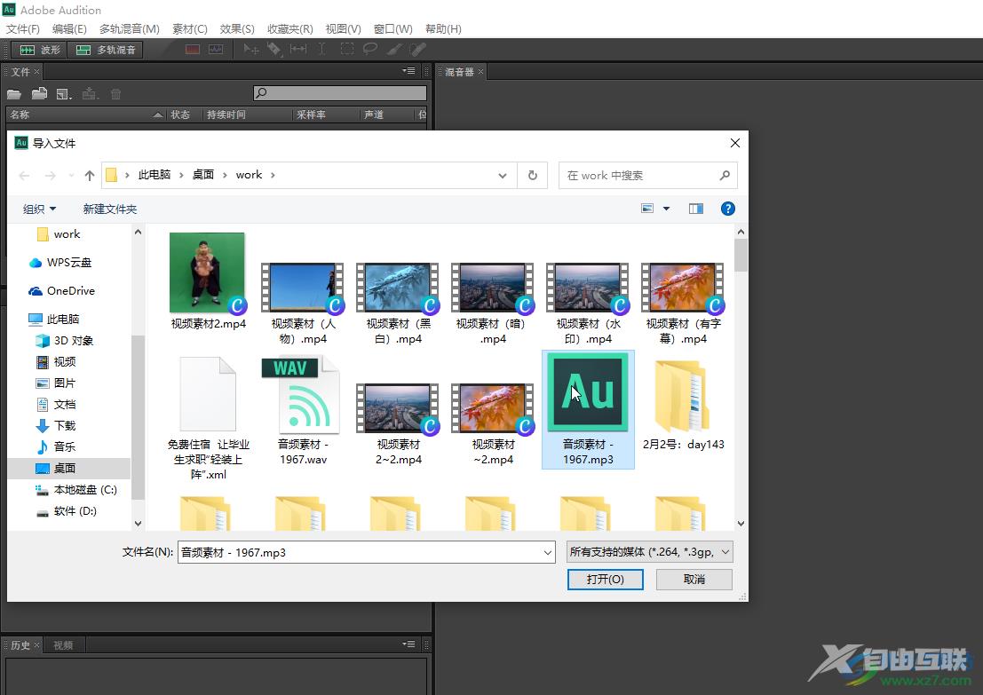Expand the address bar history dropdown
The width and height of the screenshot is (983, 695).
pyautogui.click(x=503, y=176)
